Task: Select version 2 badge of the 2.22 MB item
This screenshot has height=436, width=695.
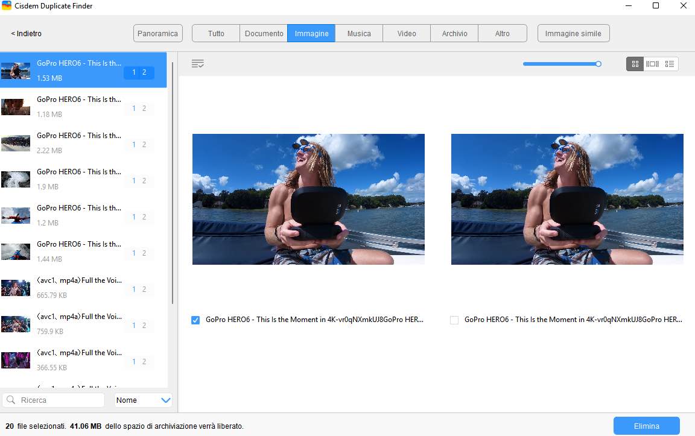Action: coord(144,144)
